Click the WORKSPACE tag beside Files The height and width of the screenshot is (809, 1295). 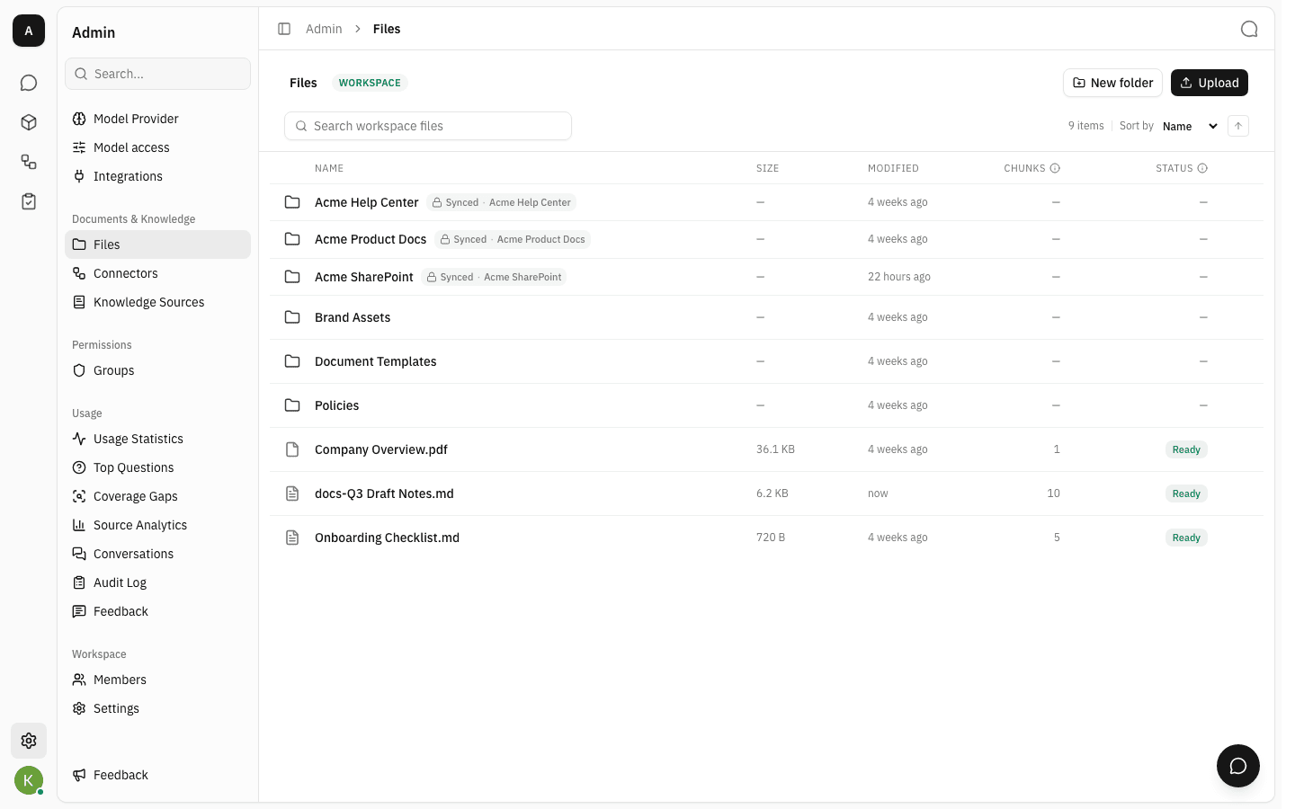370,83
